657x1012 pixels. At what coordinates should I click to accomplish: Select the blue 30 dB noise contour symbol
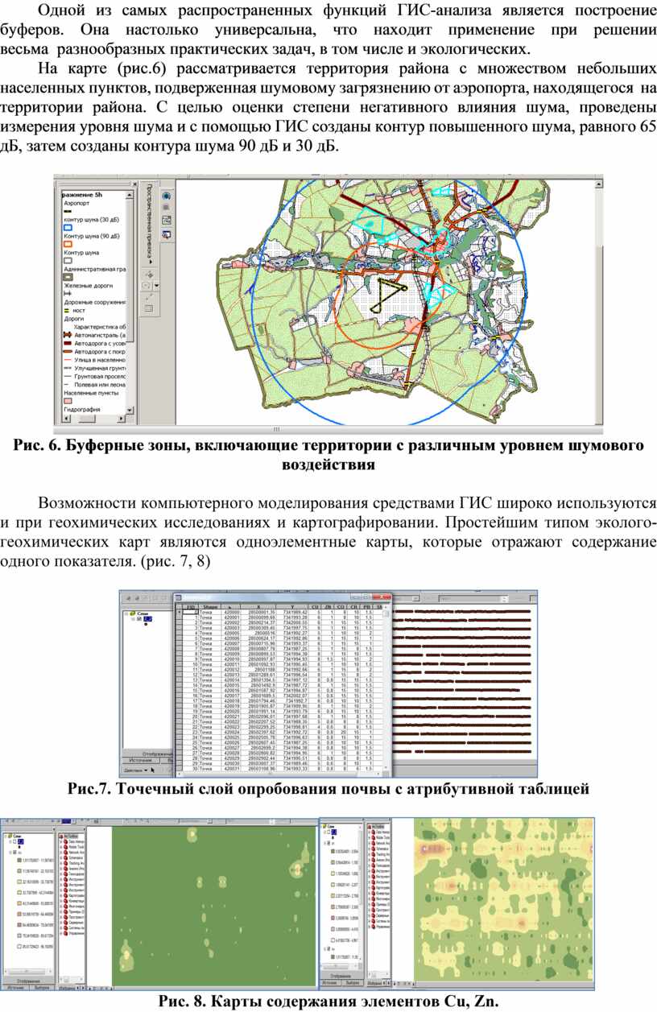[x=68, y=228]
